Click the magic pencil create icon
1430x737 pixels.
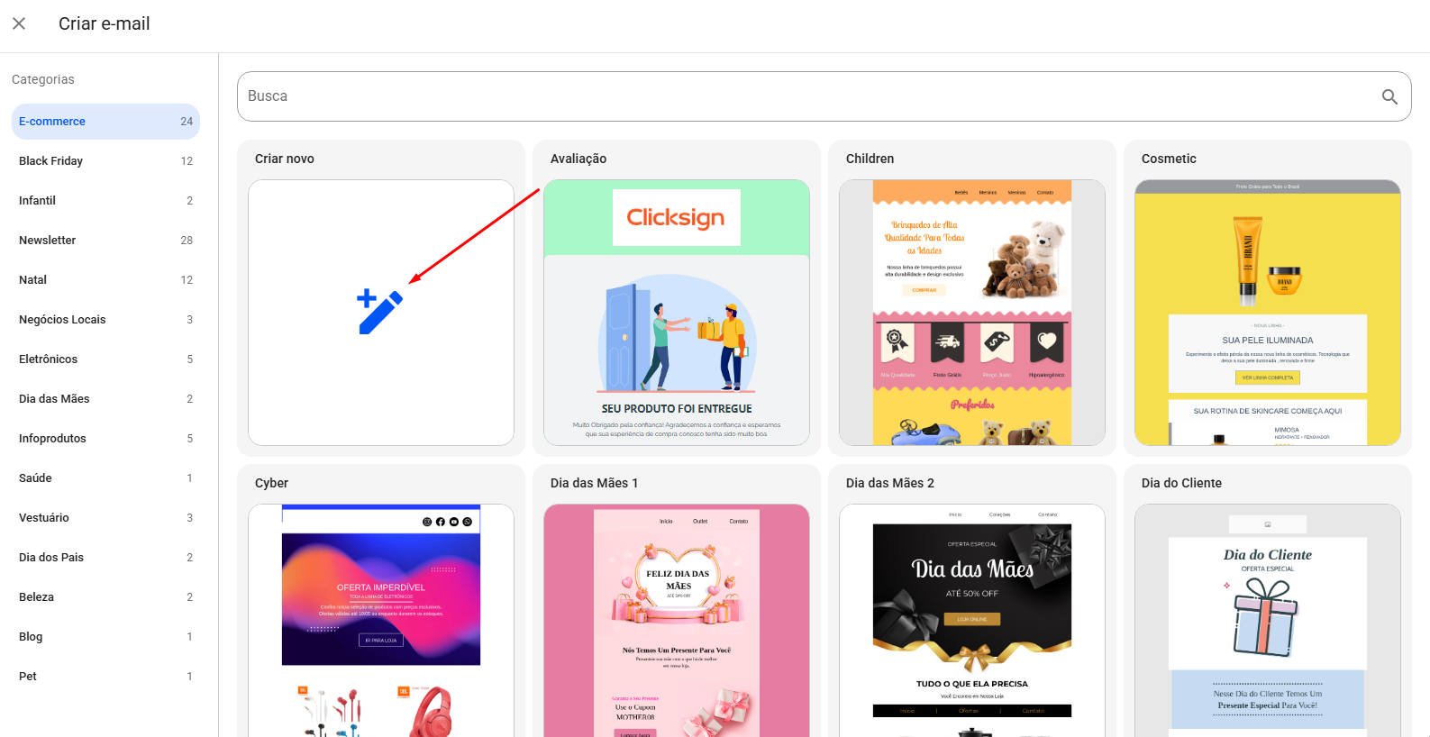tap(379, 312)
